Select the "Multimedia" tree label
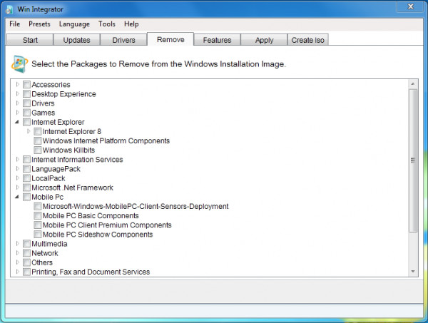Screen dimensions: 428x323 pyautogui.click(x=49, y=244)
